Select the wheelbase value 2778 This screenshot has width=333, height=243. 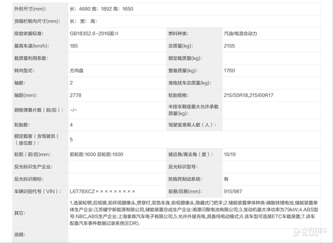coord(75,95)
